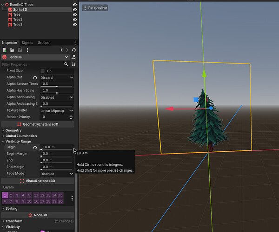This screenshot has height=232, width=279.
Task: Expand the Global Illumination section
Action: click(21, 136)
